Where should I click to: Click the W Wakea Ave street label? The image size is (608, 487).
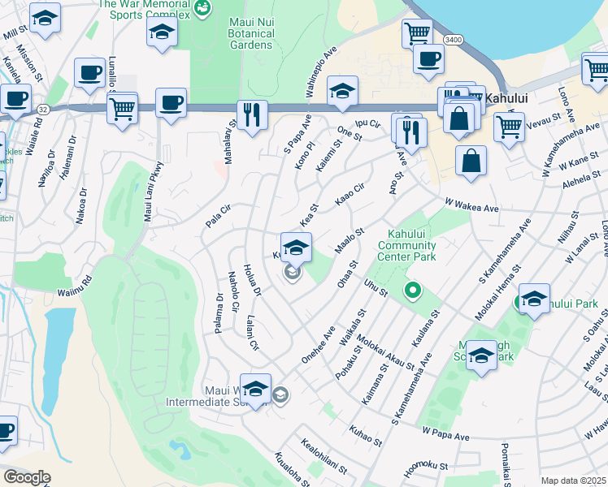(471, 205)
